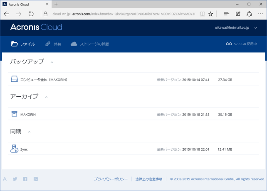
Task: Click the アーカイブ heading
Action: tap(24, 96)
